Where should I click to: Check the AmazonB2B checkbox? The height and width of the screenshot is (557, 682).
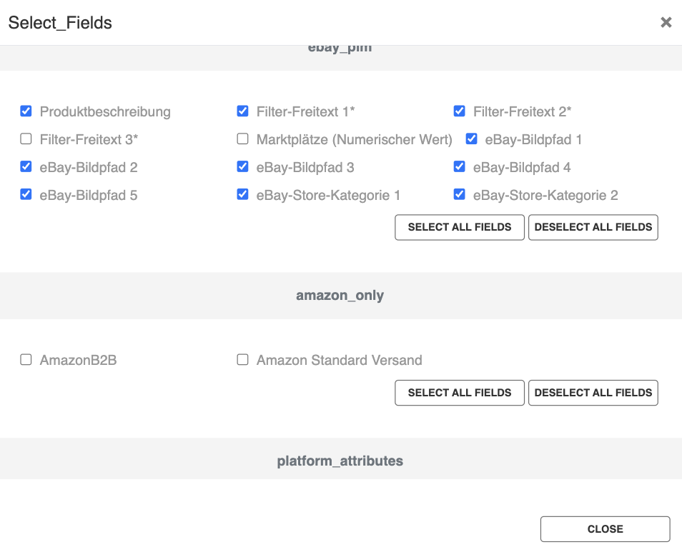click(x=26, y=360)
